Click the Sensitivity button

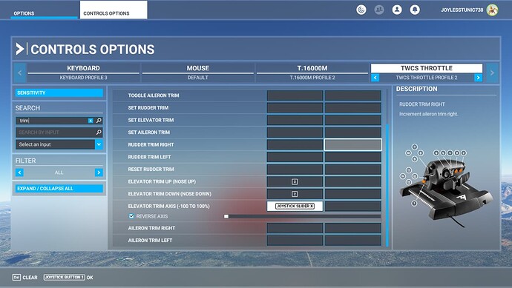[59, 93]
